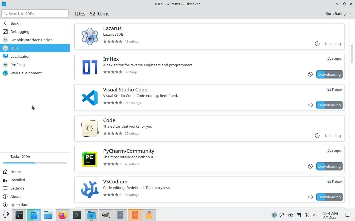Click the search field for IDEs
The image size is (355, 221).
click(x=35, y=14)
